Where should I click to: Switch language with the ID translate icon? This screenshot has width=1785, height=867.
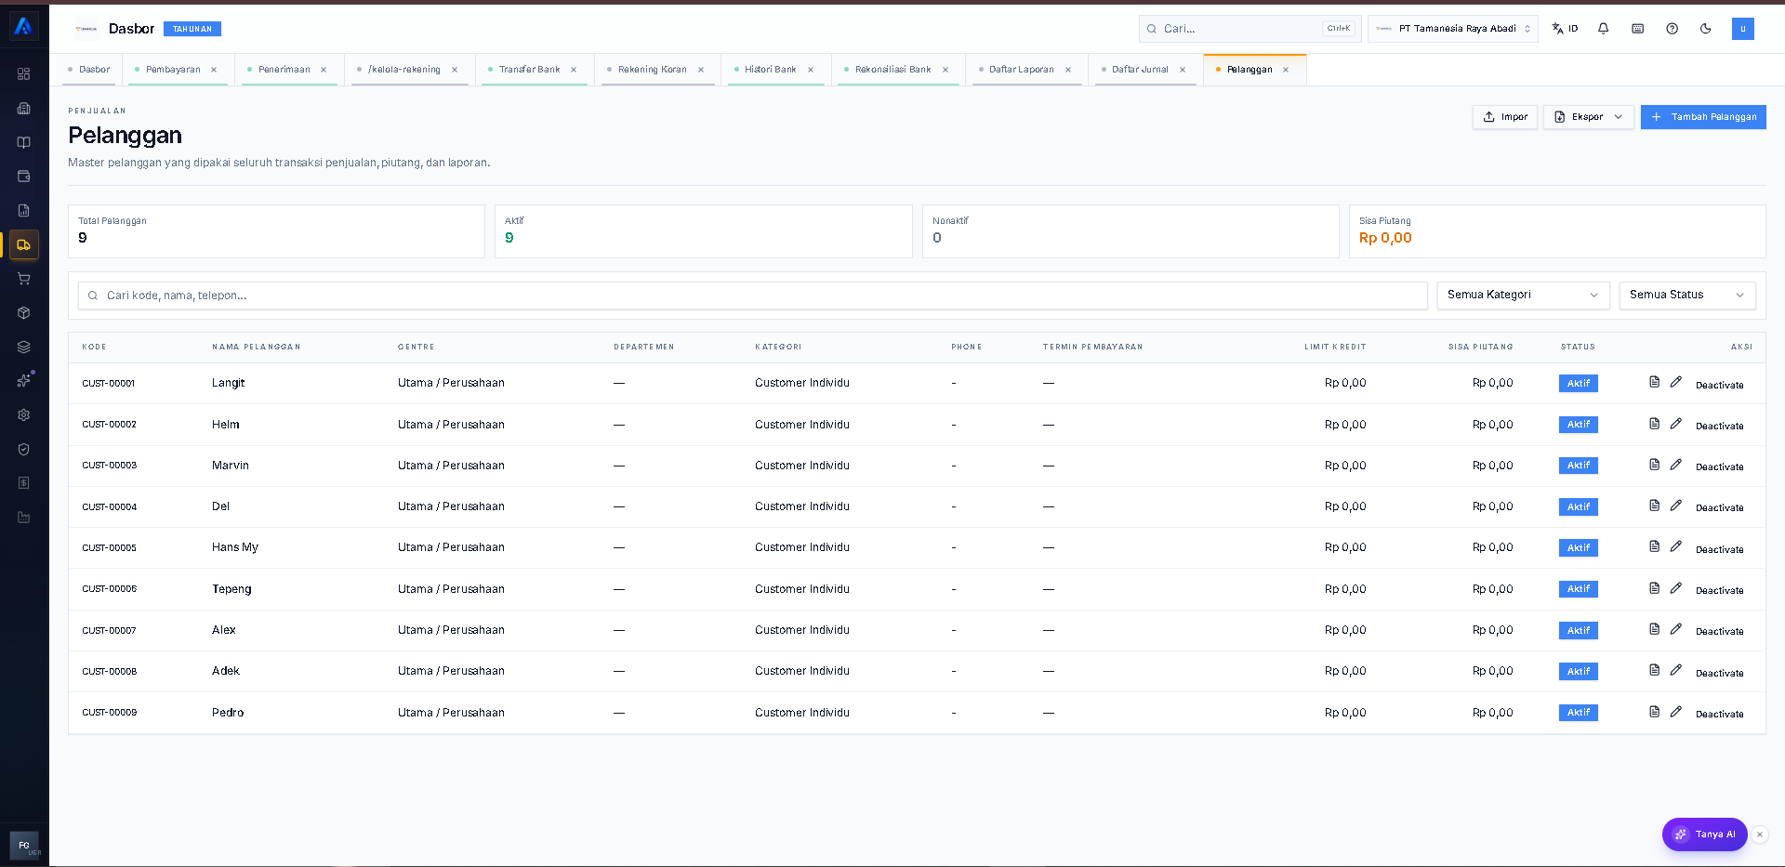coord(1566,29)
